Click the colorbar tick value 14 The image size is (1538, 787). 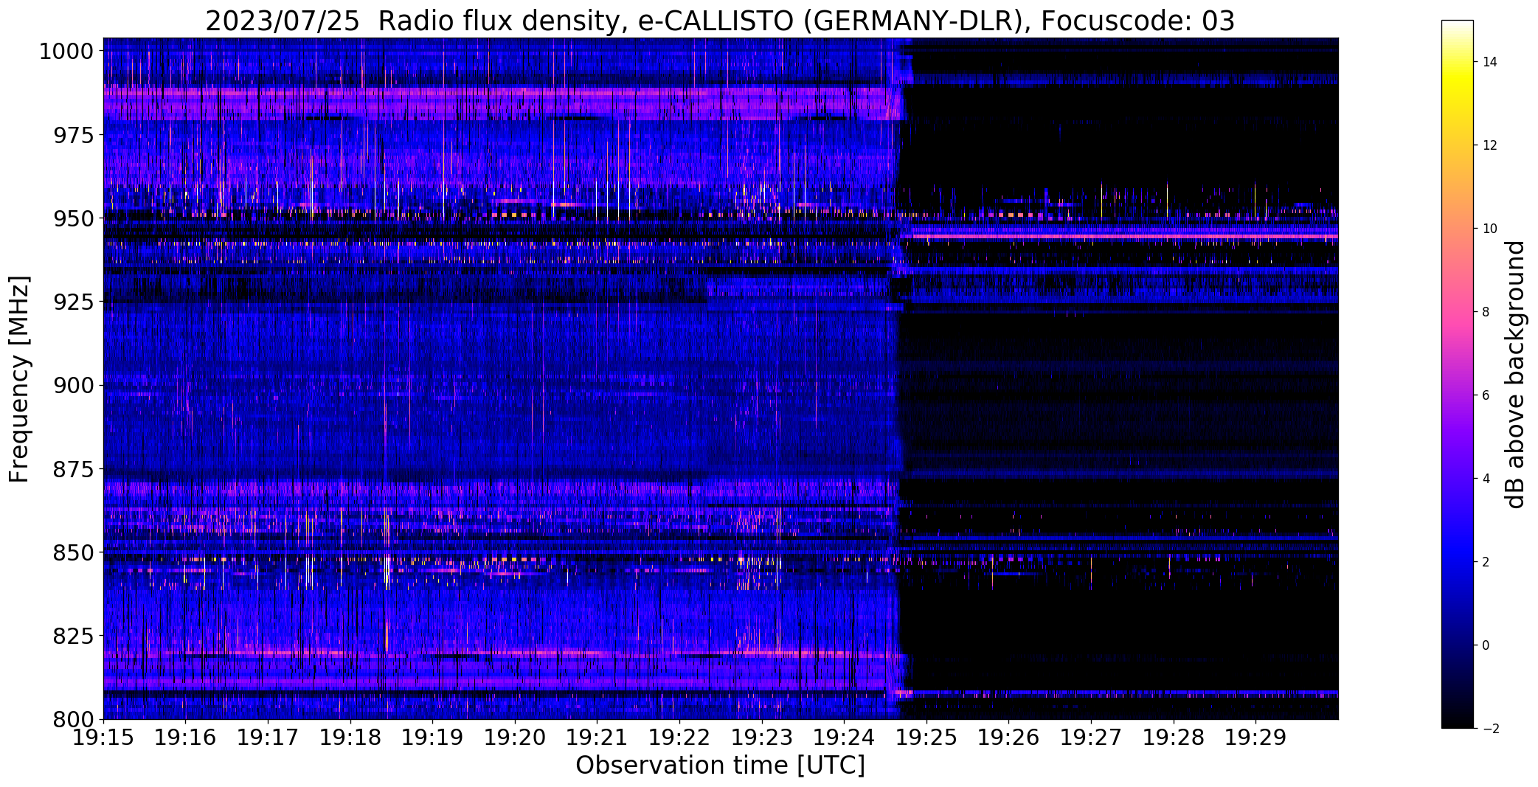tap(1490, 62)
